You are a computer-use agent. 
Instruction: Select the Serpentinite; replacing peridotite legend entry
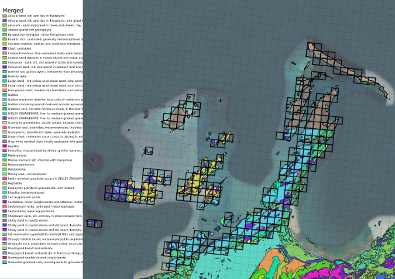[x=31, y=211]
